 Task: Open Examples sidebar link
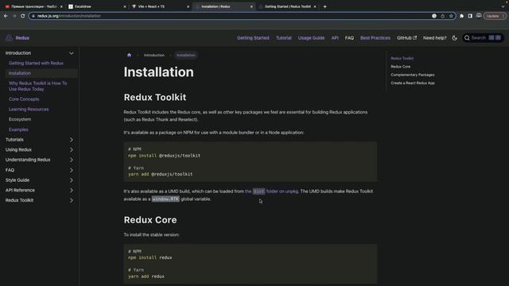[x=18, y=129]
